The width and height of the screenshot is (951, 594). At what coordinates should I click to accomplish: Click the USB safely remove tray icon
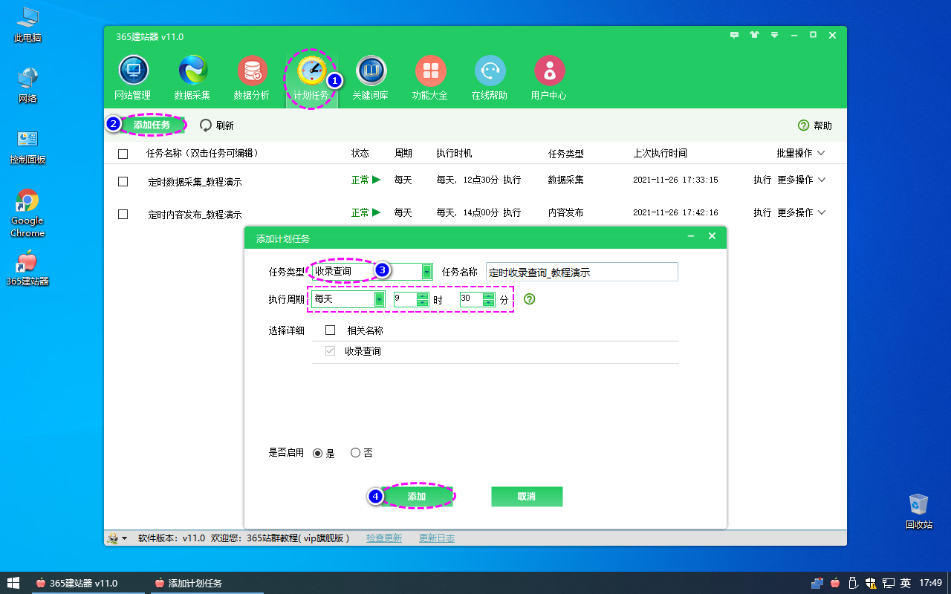854,583
